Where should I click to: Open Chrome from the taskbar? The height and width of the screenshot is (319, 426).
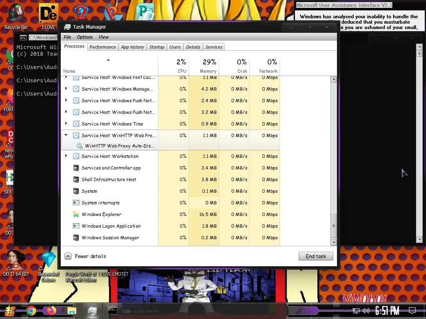point(31,311)
